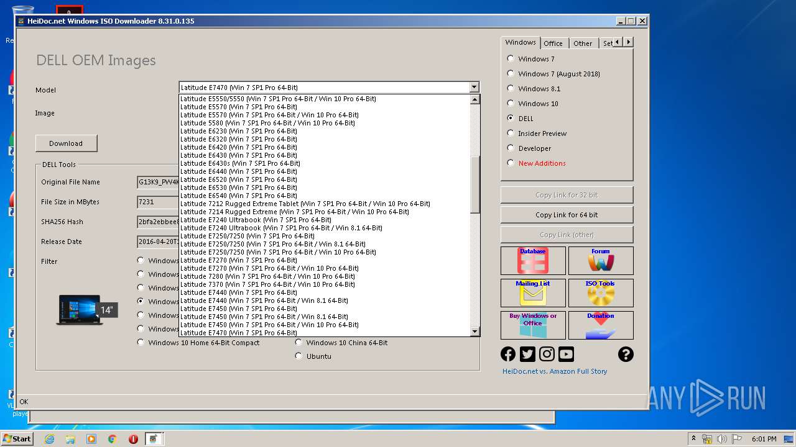Open HeiDoc.net vs. Amazon Full Story link
This screenshot has width=796, height=447.
point(555,371)
